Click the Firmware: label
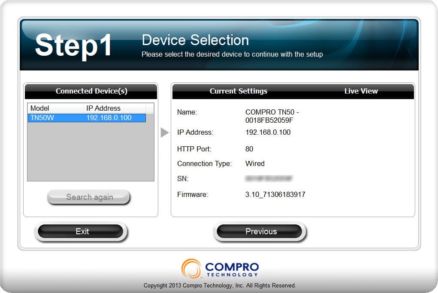The height and width of the screenshot is (293, 438). (x=193, y=194)
